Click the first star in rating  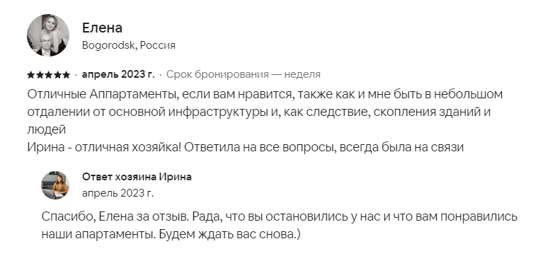[x=30, y=75]
